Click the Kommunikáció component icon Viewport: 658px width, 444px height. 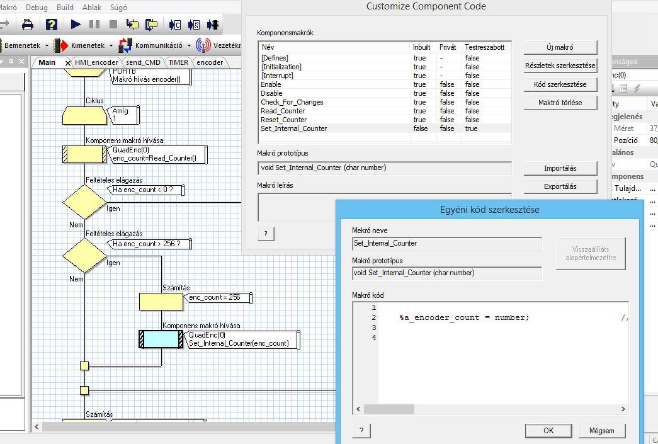(125, 45)
